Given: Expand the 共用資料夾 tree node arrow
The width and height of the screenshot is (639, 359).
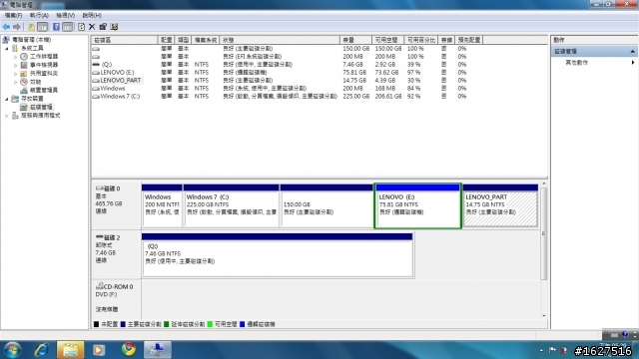Looking at the screenshot, I should click(16, 73).
